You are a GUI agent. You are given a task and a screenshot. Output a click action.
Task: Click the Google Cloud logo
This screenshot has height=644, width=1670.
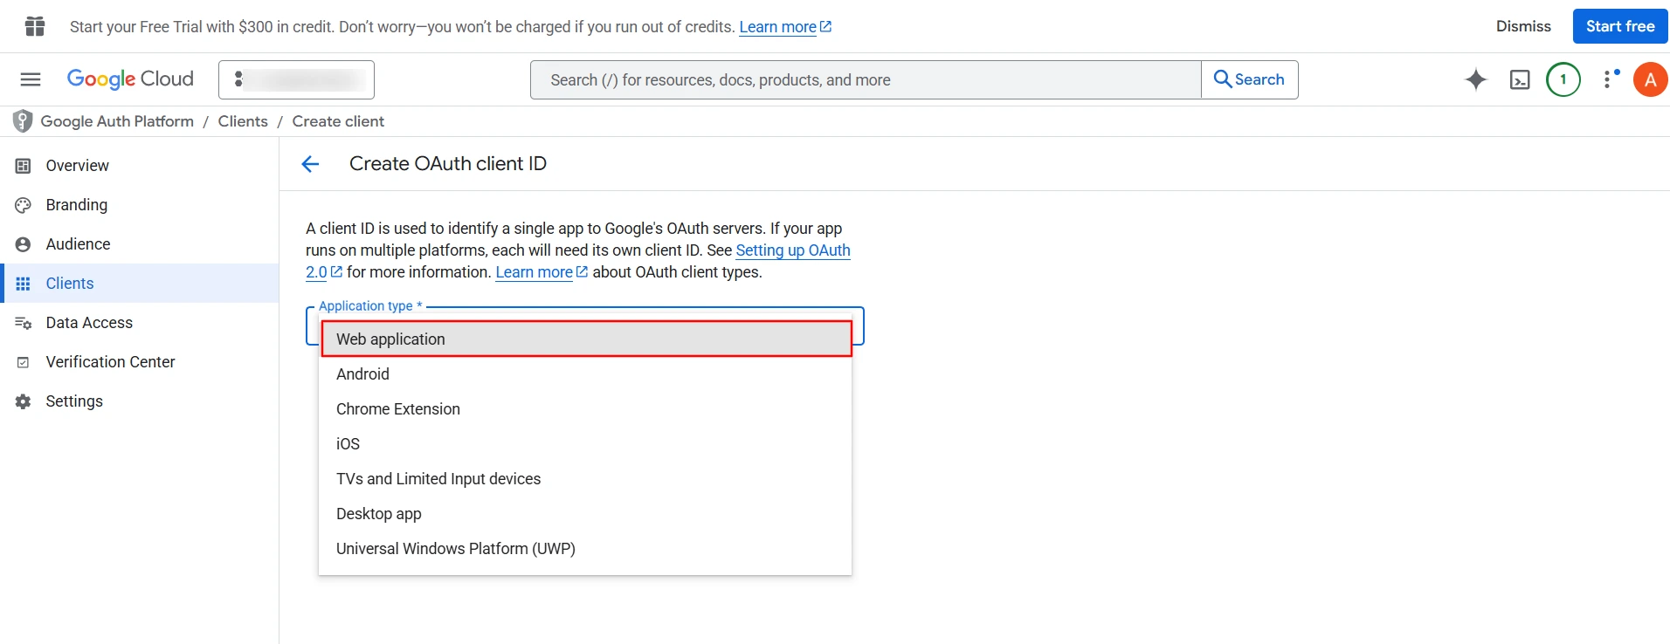tap(130, 79)
